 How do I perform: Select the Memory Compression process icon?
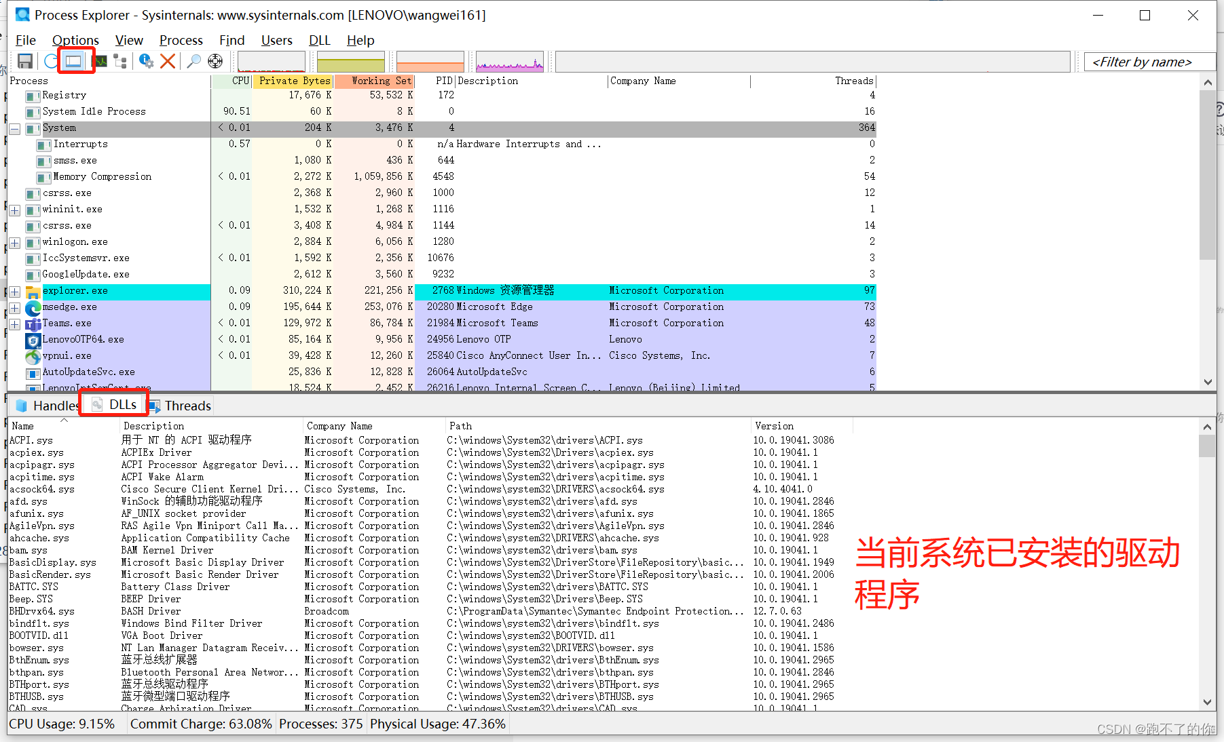[x=43, y=177]
